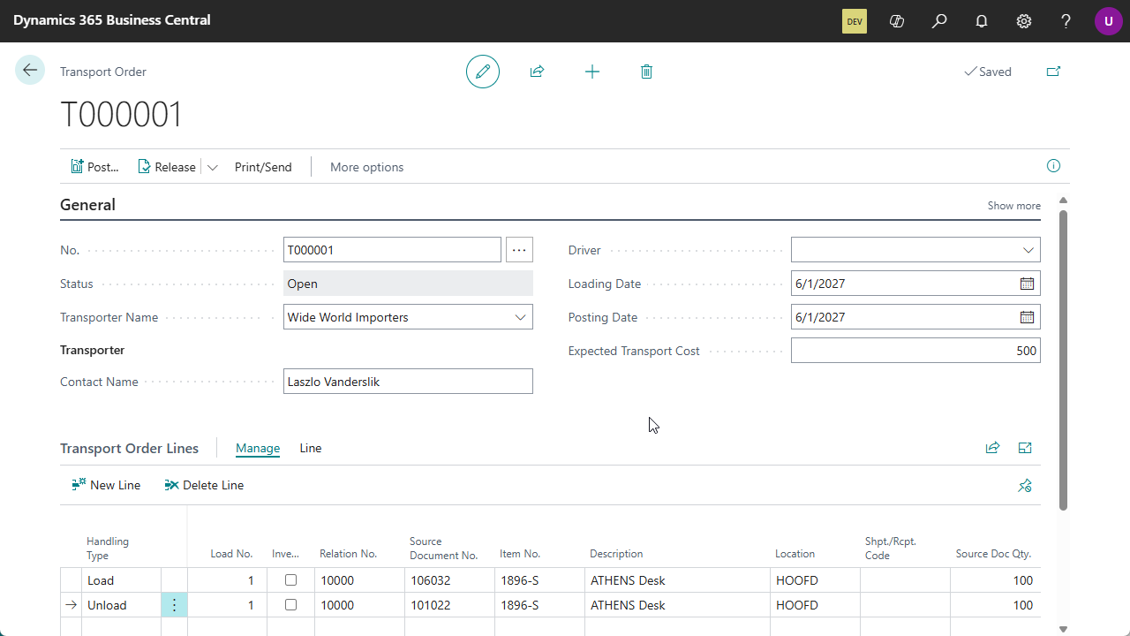1130x636 pixels.
Task: Click the Expected Transport Cost field
Action: [915, 351]
